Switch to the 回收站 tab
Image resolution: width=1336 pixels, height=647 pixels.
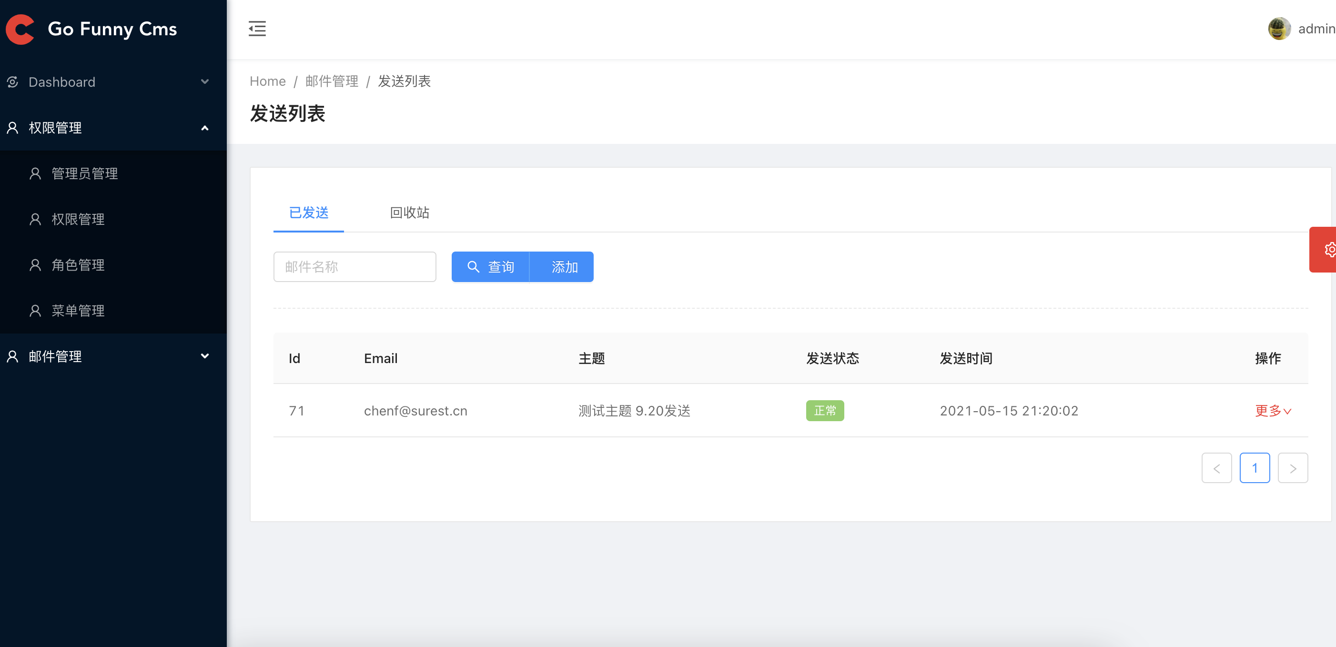coord(409,212)
